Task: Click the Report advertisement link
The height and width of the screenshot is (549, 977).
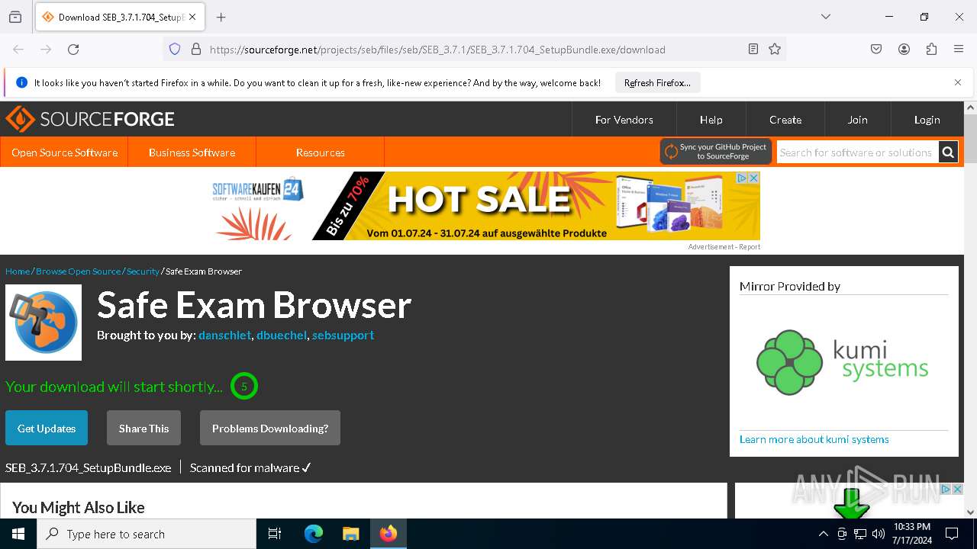Action: point(750,246)
